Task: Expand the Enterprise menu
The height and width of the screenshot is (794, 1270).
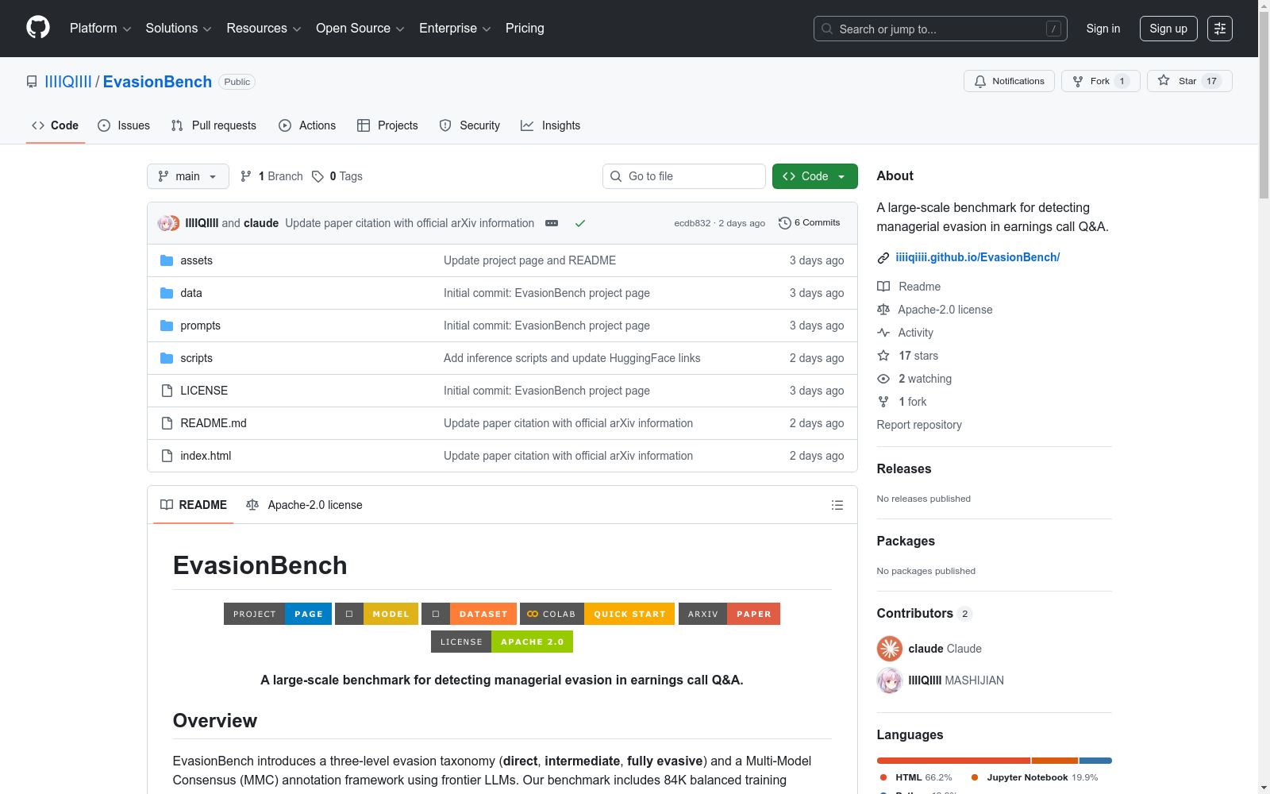Action: (x=455, y=29)
